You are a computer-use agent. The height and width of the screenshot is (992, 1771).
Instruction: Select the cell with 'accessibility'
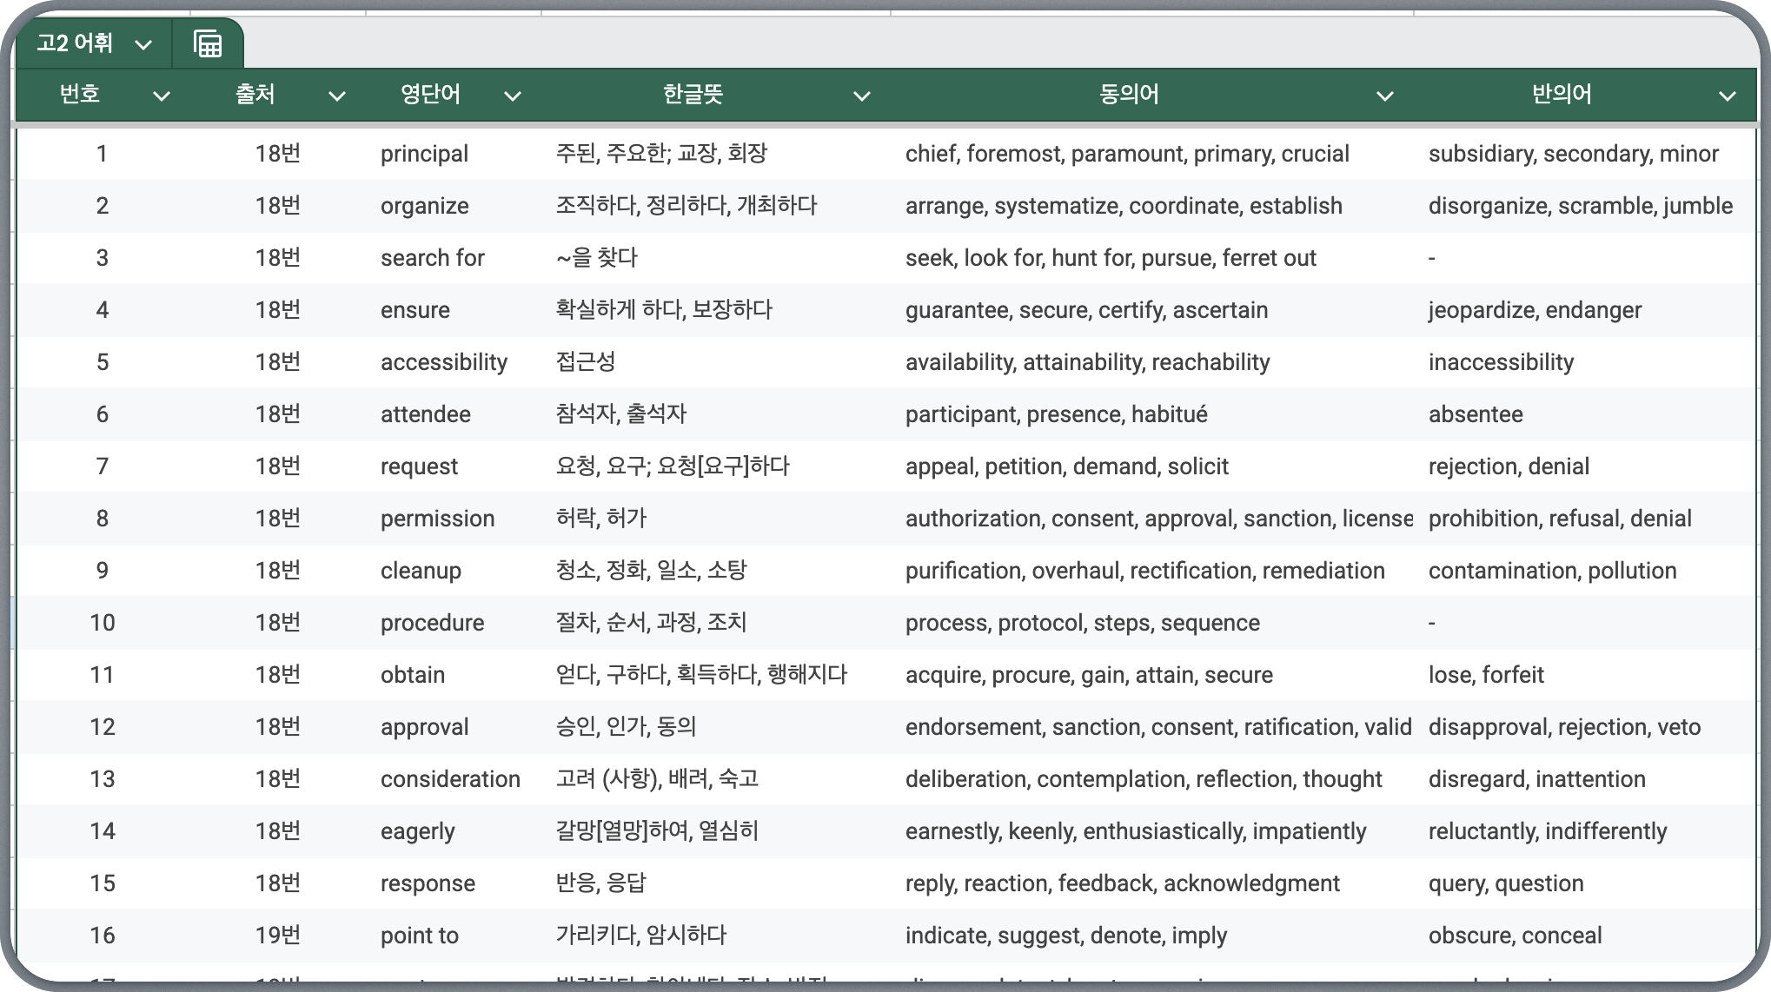tap(443, 362)
